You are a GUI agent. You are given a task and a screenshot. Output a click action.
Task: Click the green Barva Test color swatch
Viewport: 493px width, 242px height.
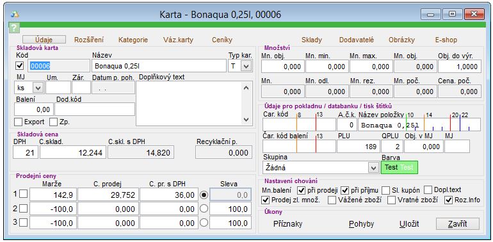pyautogui.click(x=400, y=168)
